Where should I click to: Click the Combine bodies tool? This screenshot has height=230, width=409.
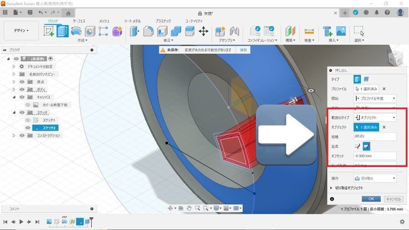click(x=176, y=31)
